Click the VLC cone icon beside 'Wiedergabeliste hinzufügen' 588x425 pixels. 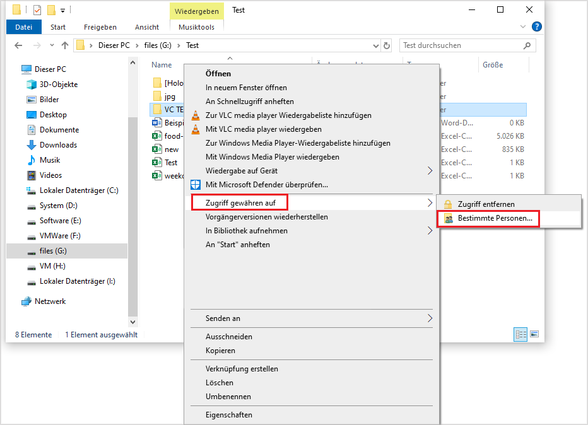(196, 115)
